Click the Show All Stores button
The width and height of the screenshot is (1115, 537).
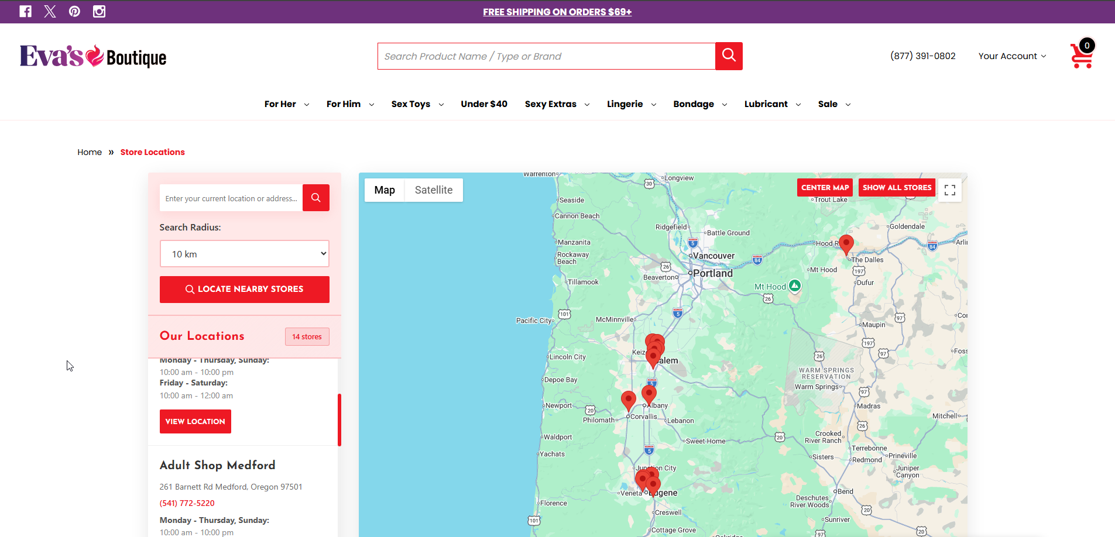[x=897, y=188]
